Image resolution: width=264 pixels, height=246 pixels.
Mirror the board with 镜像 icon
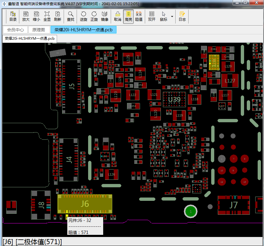(105, 16)
